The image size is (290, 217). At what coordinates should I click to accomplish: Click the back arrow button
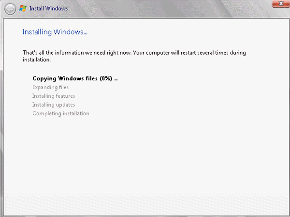pos(10,9)
